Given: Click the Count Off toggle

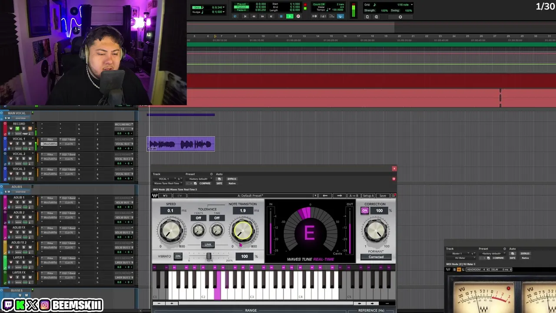Looking at the screenshot, I should pos(319,4).
